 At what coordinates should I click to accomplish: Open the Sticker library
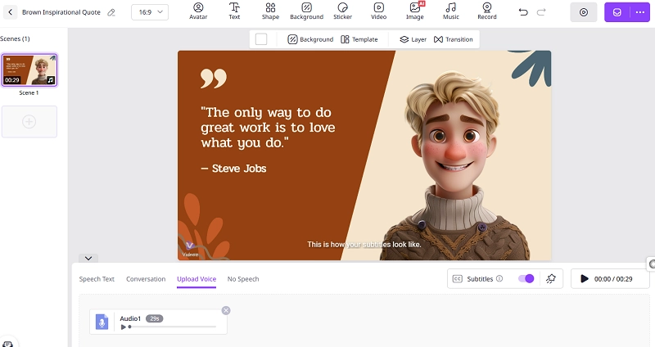[x=342, y=11]
